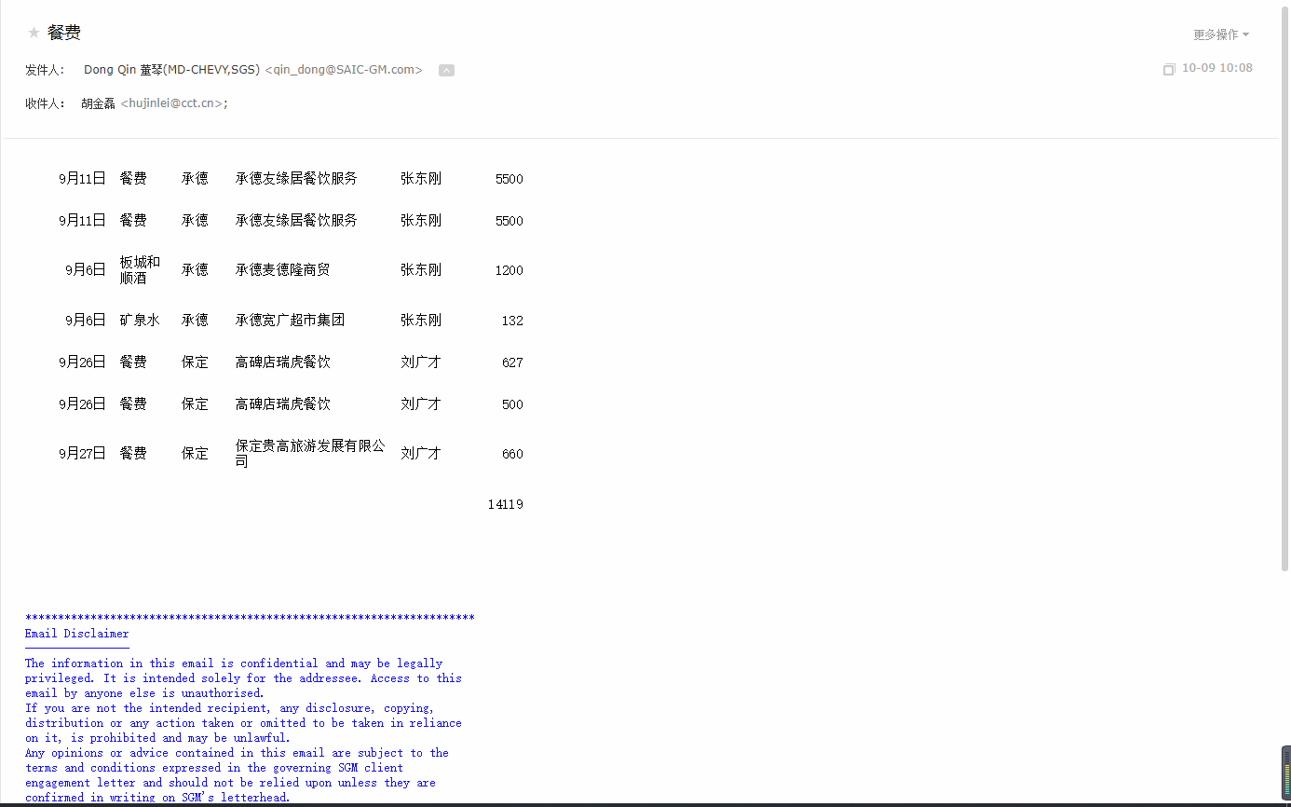
Task: Click the 保定贵高旅游发展有限公司 cell
Action: click(309, 453)
